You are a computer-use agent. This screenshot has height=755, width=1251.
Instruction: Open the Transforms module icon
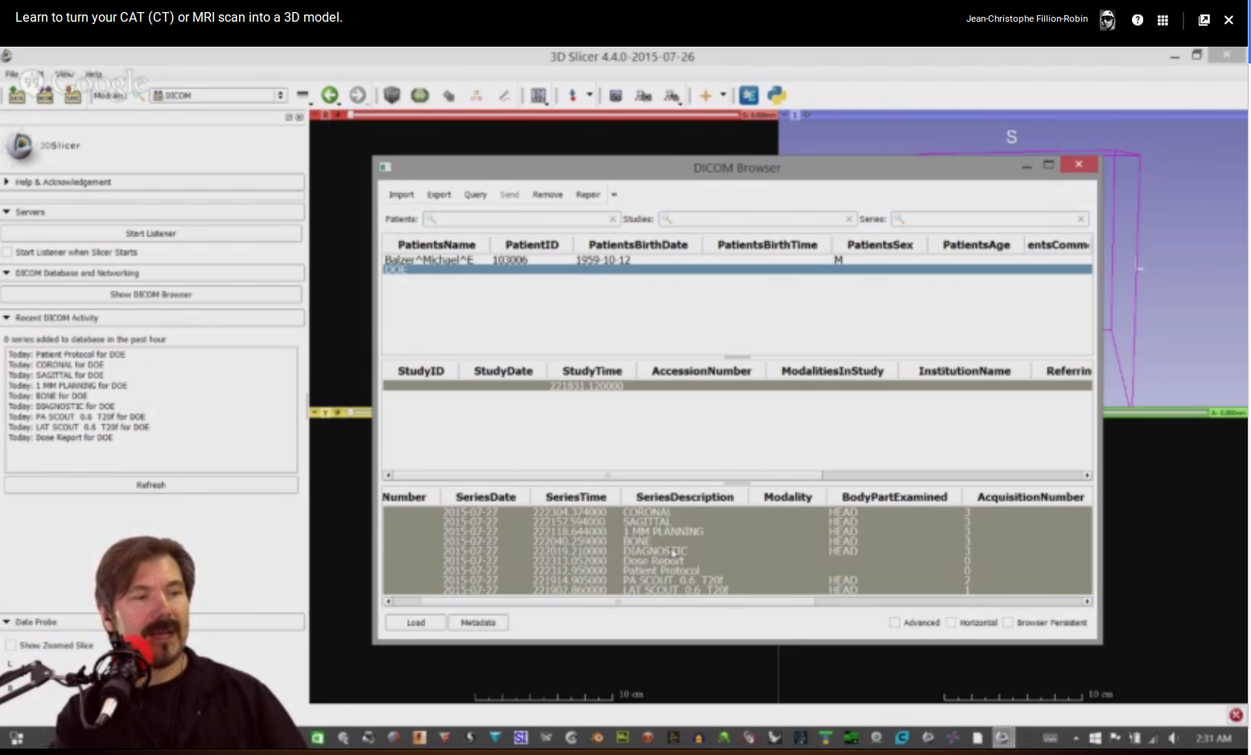click(x=476, y=95)
